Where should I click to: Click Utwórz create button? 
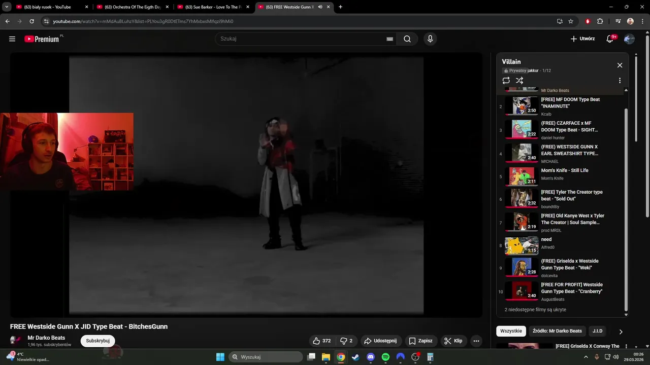582,39
